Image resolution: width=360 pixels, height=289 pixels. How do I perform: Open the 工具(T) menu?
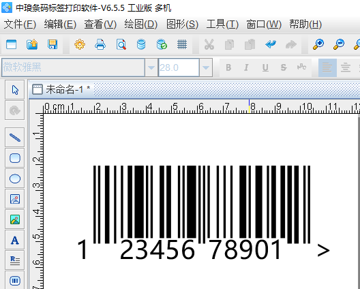[222, 25]
